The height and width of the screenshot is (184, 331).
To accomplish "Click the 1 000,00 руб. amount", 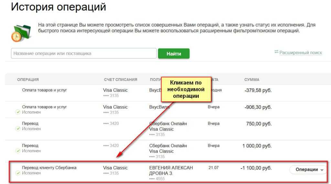I will tap(257, 146).
